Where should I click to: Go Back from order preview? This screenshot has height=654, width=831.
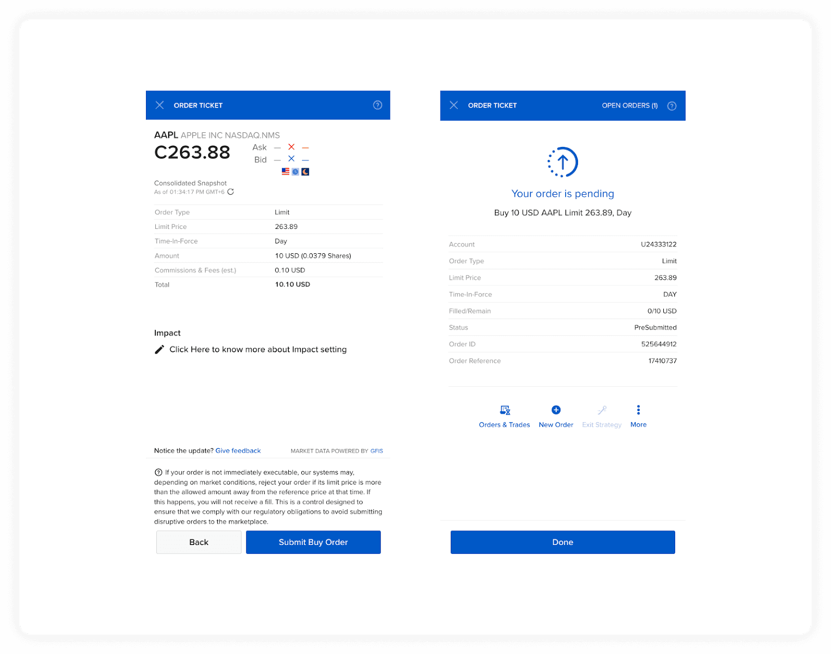(199, 542)
